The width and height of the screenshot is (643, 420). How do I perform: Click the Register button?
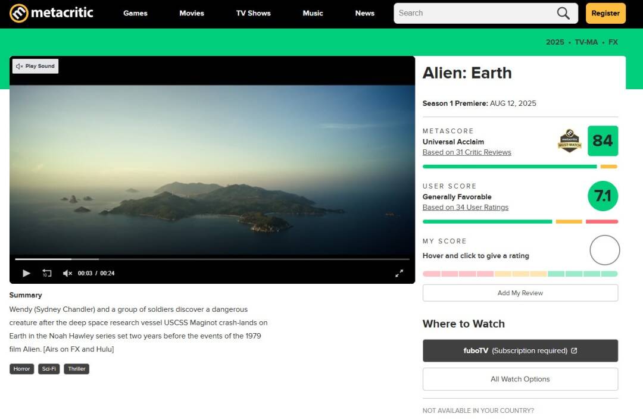point(605,13)
